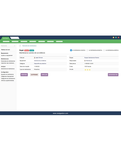The image size is (121, 151).
Task: Open the Caméra de surveillance equipment link
Action: coord(40,61)
